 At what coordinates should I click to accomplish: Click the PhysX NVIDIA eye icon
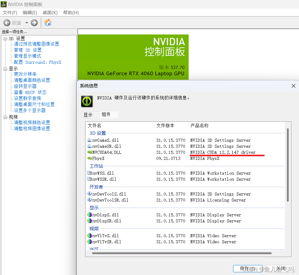[x=89, y=158]
